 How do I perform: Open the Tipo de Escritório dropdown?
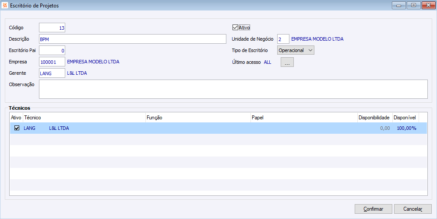coord(296,50)
